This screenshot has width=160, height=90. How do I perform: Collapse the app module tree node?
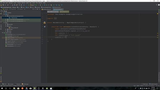pyautogui.click(x=2, y=11)
